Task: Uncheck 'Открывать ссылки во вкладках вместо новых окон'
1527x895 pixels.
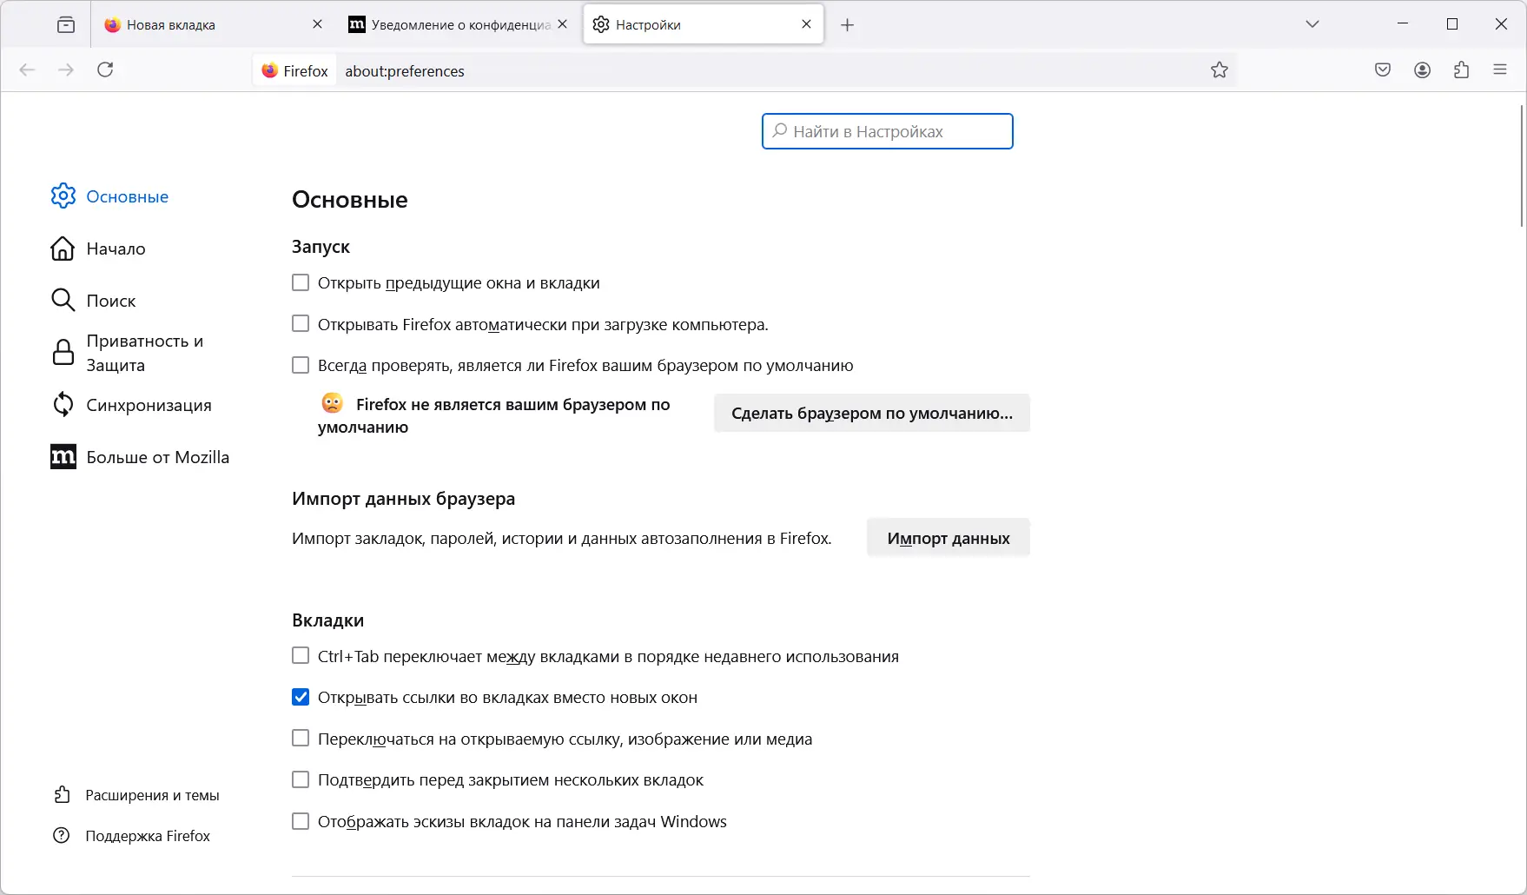Action: [300, 697]
